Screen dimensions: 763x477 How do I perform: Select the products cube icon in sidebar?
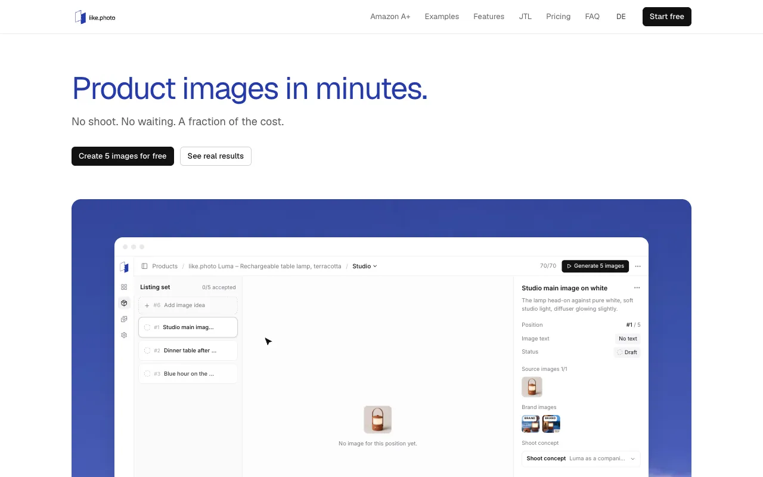[124, 303]
